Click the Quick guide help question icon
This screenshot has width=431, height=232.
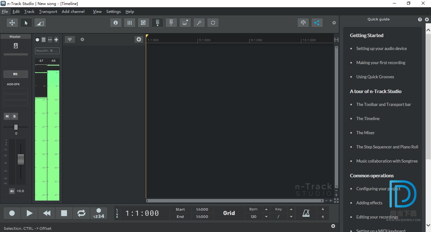click(420, 19)
